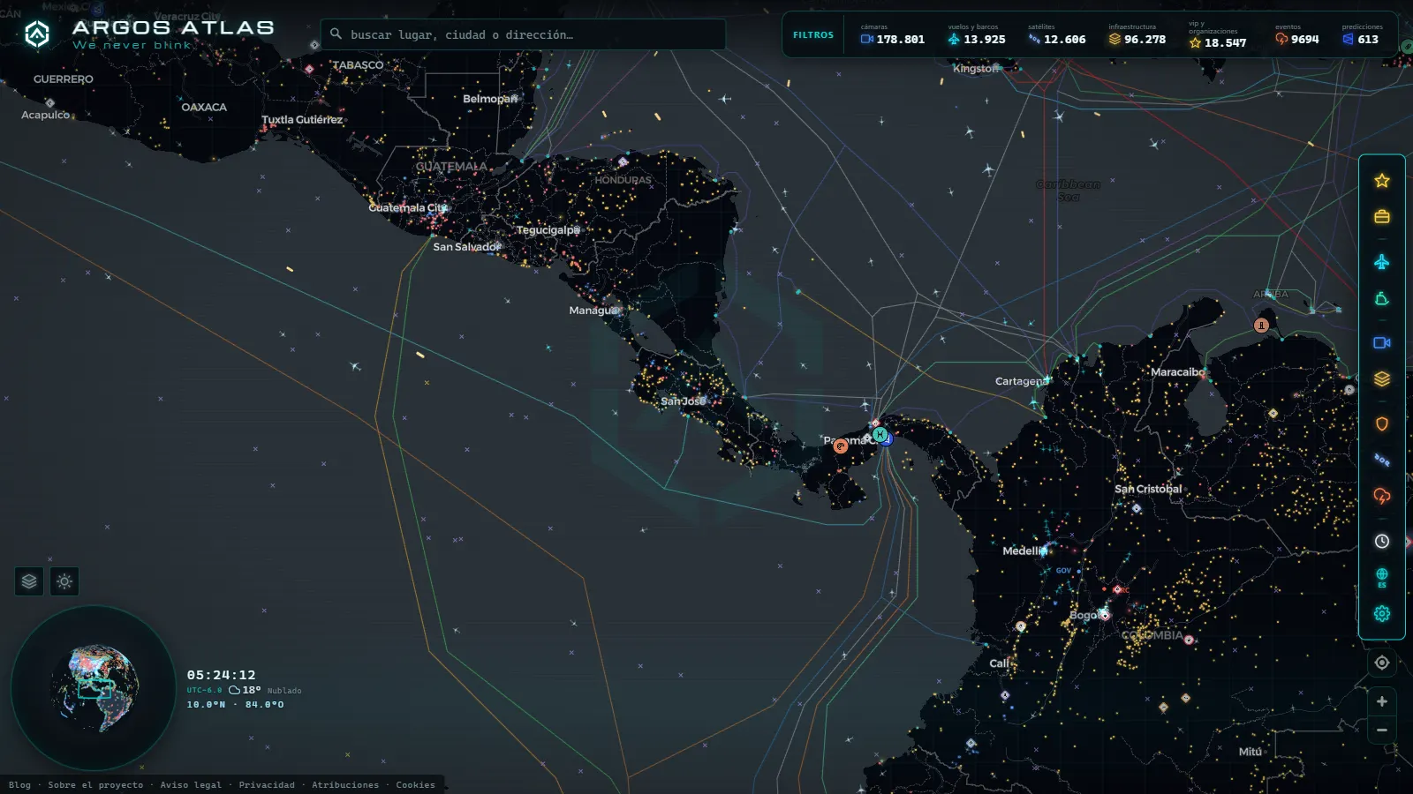Open the FILTROS menu
The image size is (1413, 794).
[x=812, y=35]
